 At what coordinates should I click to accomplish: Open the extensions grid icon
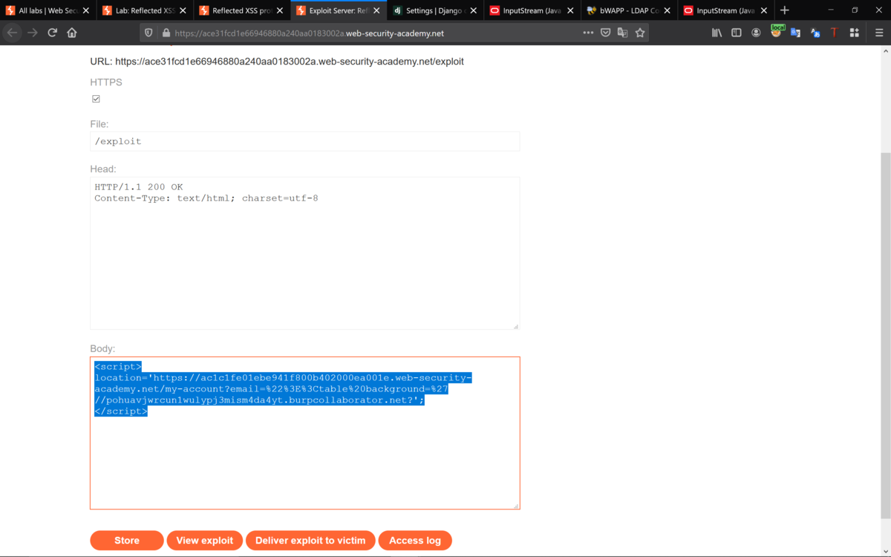click(x=855, y=33)
